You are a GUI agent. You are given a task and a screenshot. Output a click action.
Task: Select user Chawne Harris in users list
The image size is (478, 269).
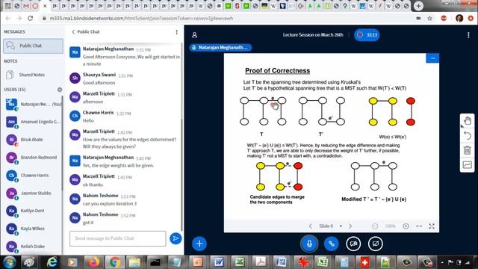pos(33,176)
